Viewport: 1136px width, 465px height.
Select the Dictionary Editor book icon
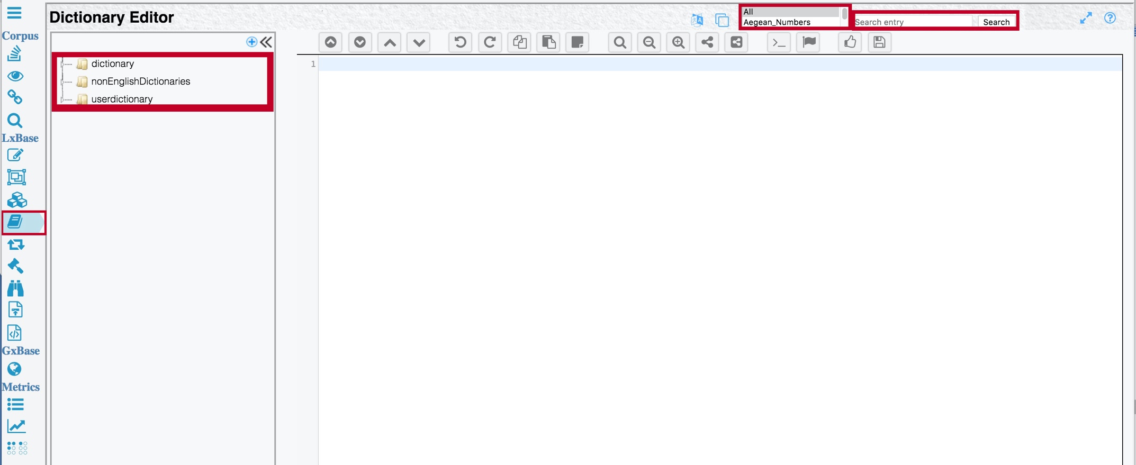click(15, 222)
